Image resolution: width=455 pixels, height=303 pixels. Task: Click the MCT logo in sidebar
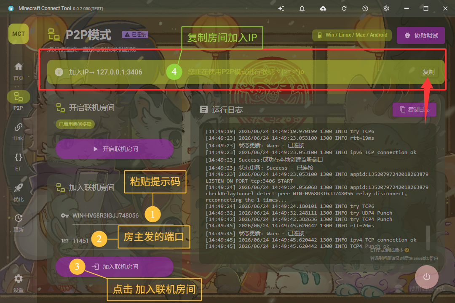point(18,34)
